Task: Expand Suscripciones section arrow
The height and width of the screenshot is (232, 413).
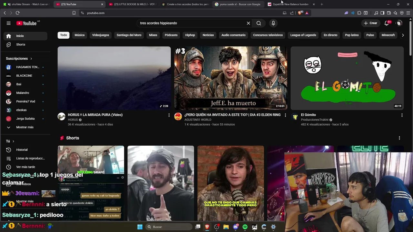Action: pyautogui.click(x=31, y=59)
